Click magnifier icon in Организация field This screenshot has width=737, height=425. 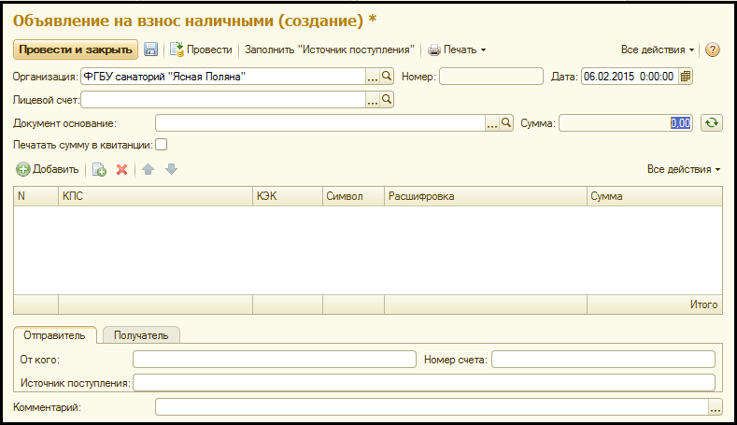[387, 77]
